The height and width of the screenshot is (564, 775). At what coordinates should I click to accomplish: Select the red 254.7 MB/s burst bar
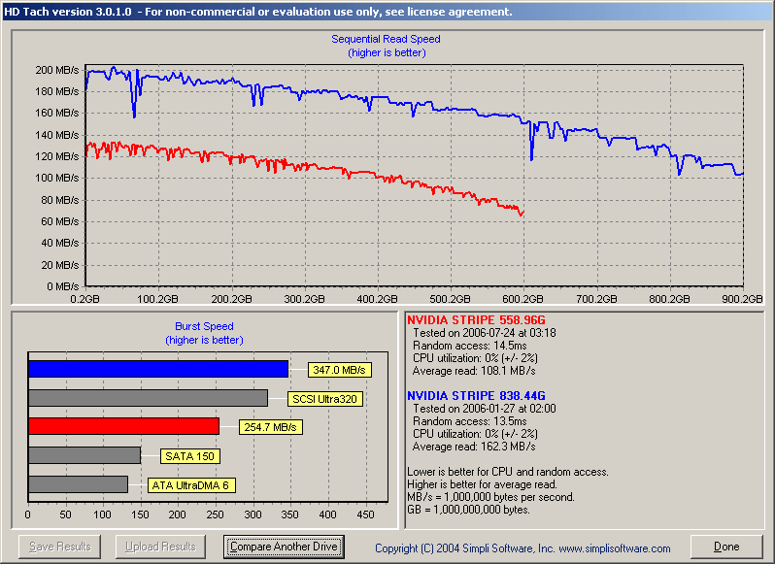point(123,426)
